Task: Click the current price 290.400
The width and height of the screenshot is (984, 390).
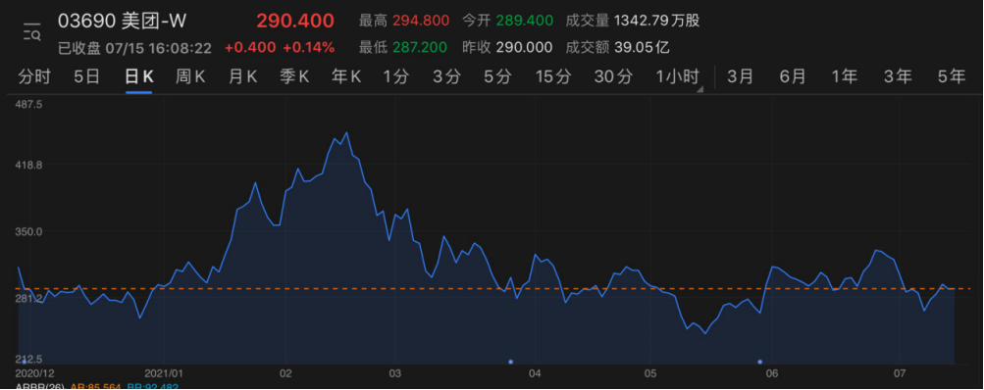Action: [x=295, y=21]
